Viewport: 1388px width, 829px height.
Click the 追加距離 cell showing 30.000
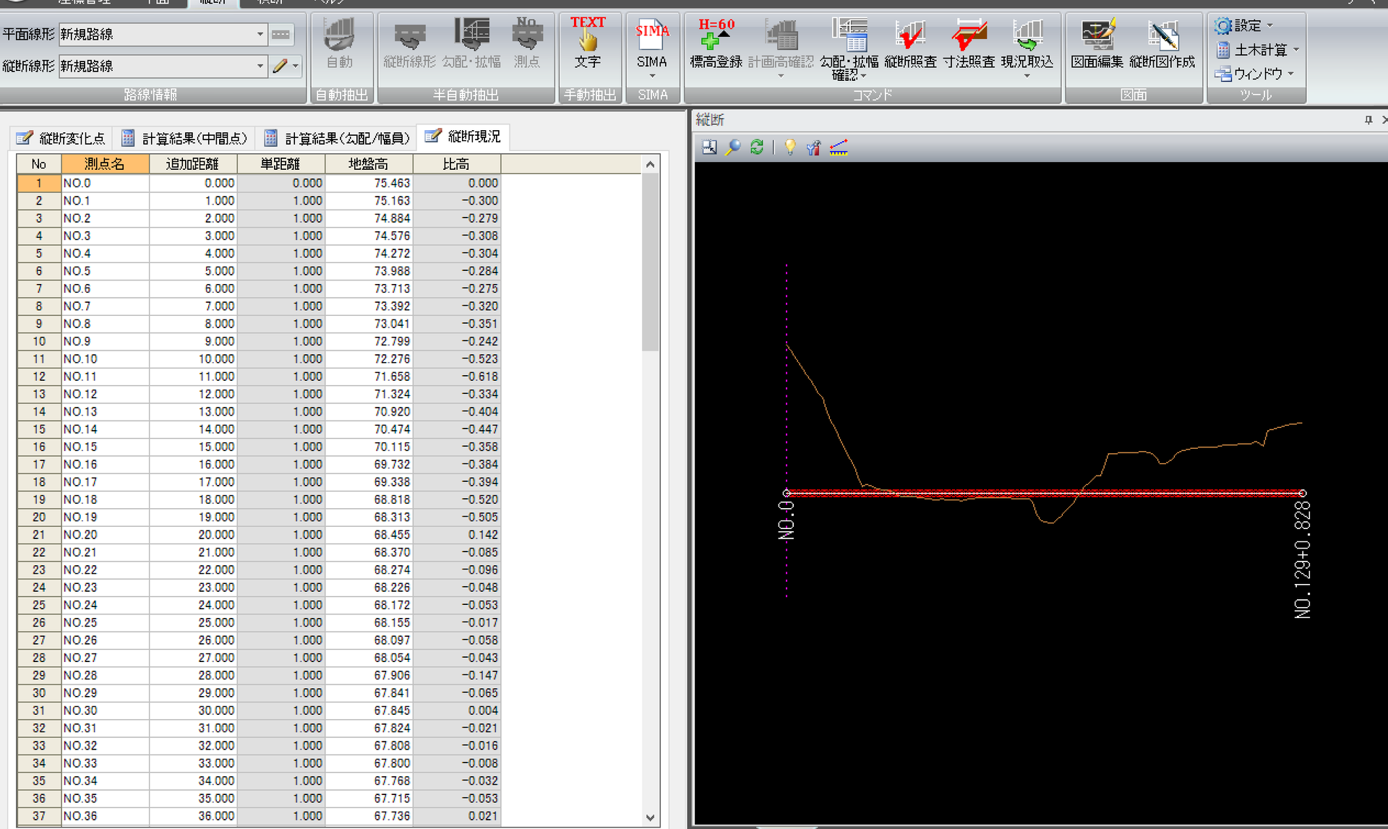coord(193,710)
